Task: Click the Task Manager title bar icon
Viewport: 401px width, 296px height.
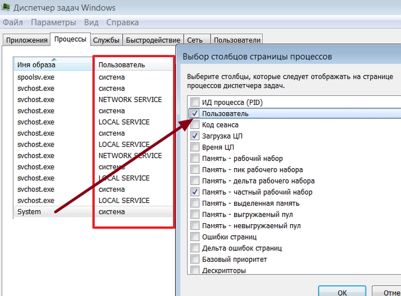Action: [x=5, y=7]
